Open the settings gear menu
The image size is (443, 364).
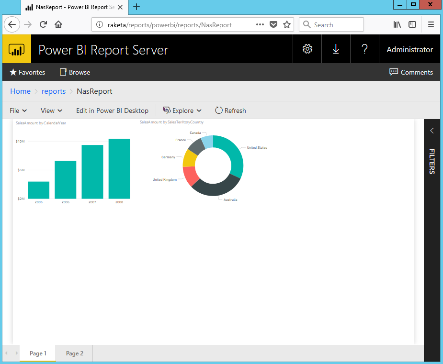pyautogui.click(x=307, y=49)
